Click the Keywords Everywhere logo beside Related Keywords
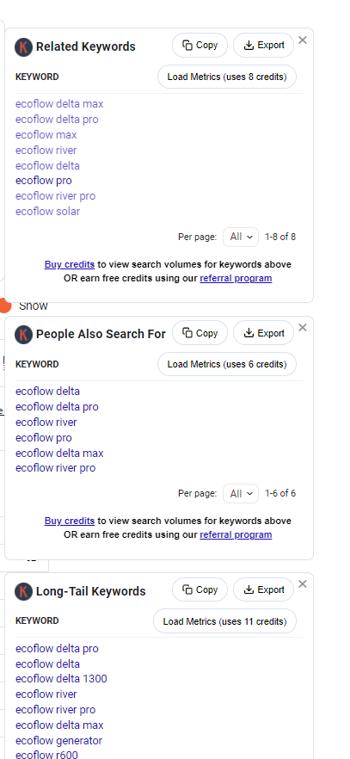Screen dimensions: 350x759 (24, 47)
